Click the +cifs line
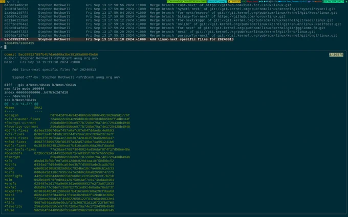 (59, 172)
